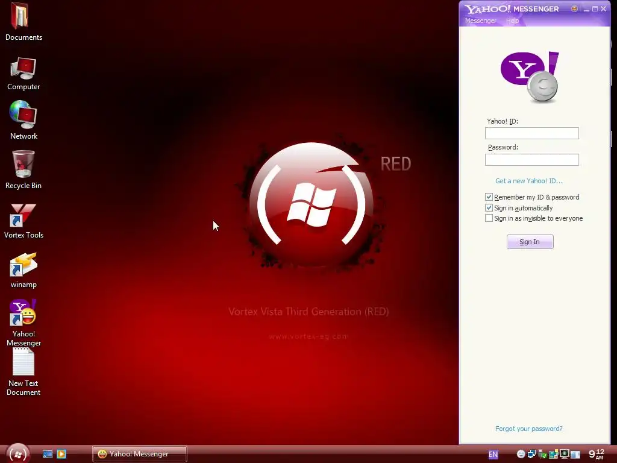The width and height of the screenshot is (617, 463).
Task: Launch Windows Media Player from quick launch
Action: point(61,454)
